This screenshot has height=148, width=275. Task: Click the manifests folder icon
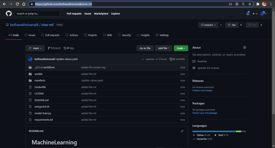coord(30,80)
